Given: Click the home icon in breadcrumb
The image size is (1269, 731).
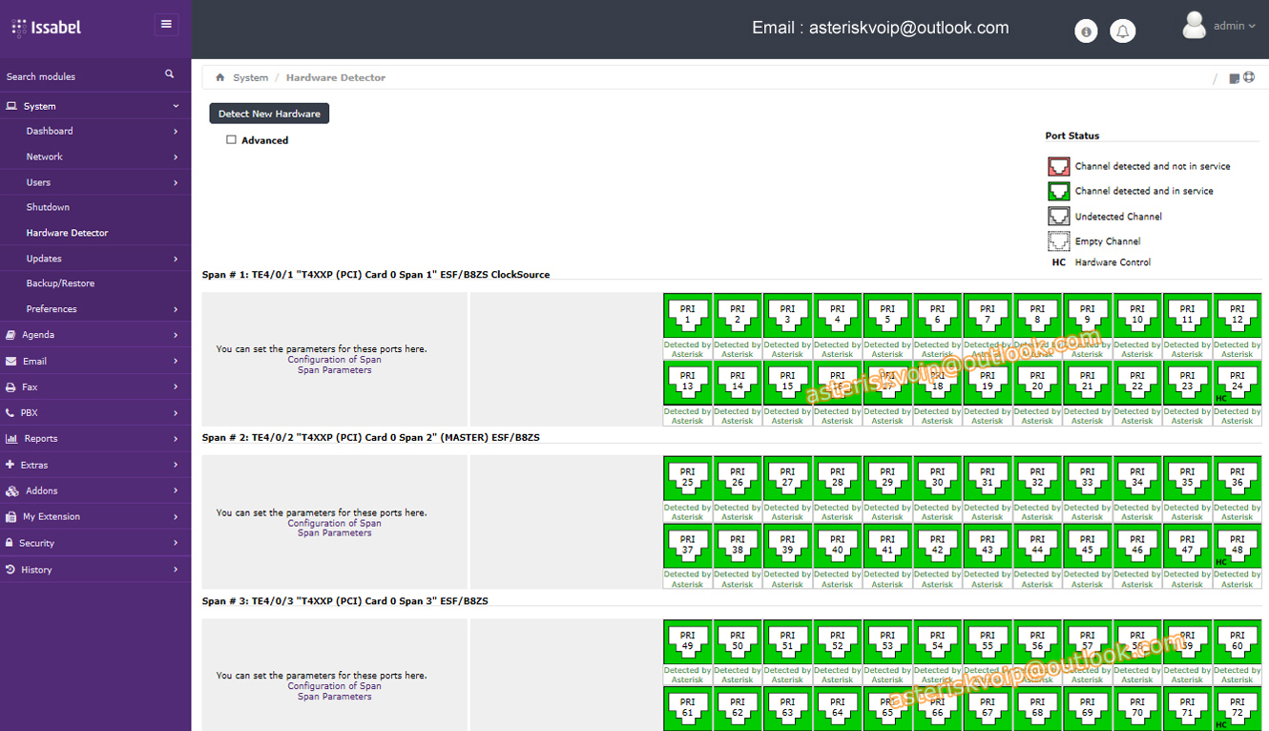Looking at the screenshot, I should pos(220,77).
